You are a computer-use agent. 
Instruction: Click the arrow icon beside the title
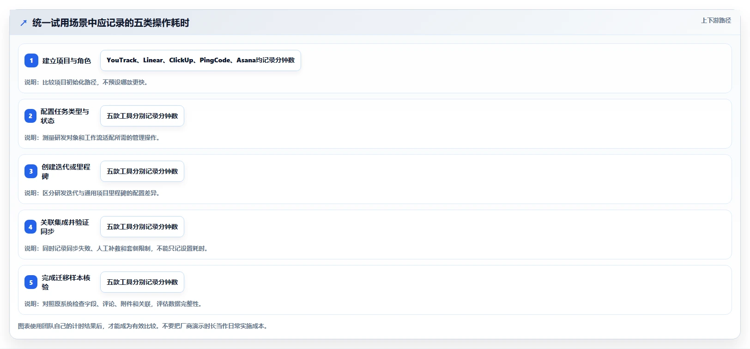[x=24, y=23]
